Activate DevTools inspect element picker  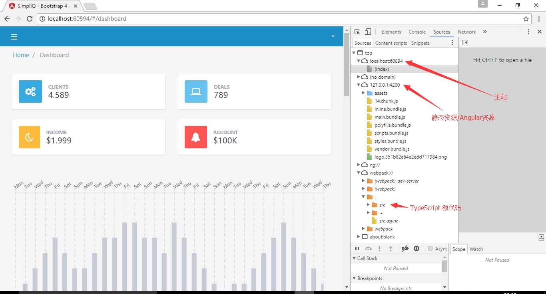357,32
